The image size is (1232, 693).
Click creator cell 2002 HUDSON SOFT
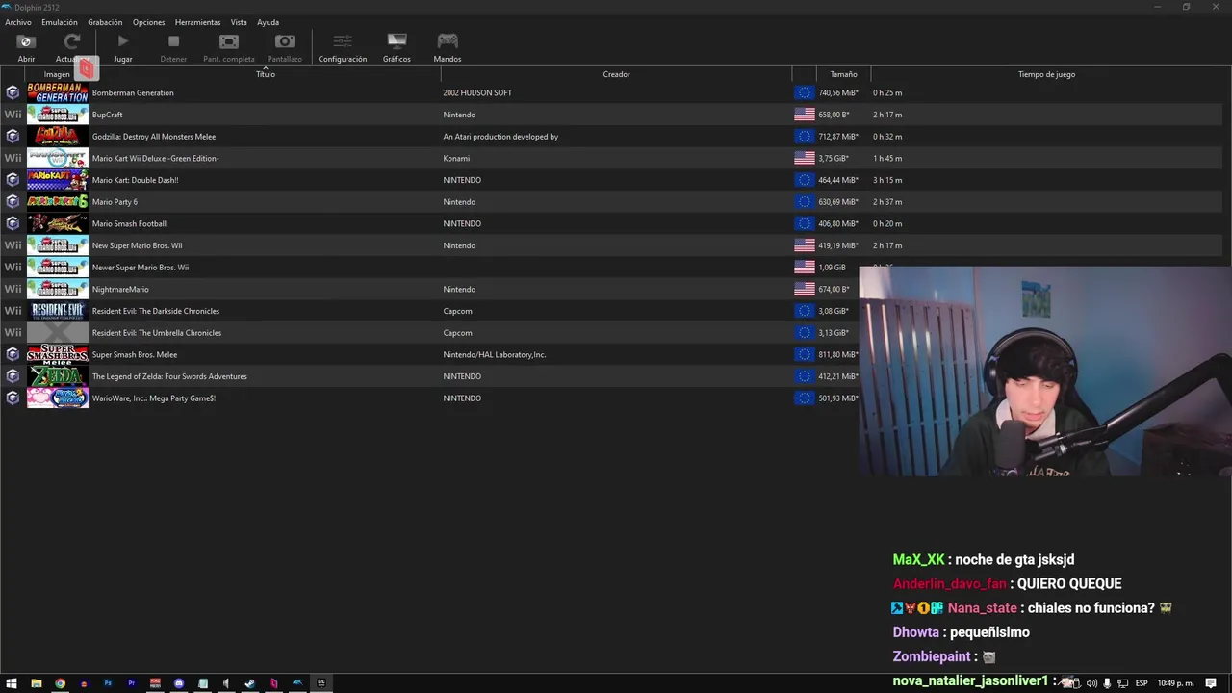(477, 93)
